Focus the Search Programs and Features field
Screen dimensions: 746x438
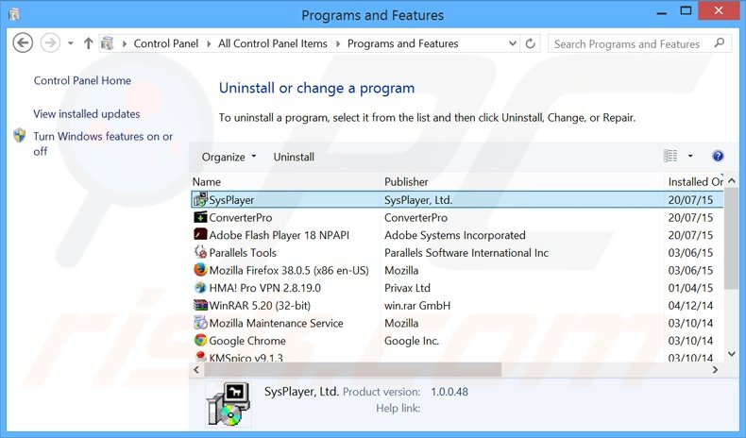point(639,43)
